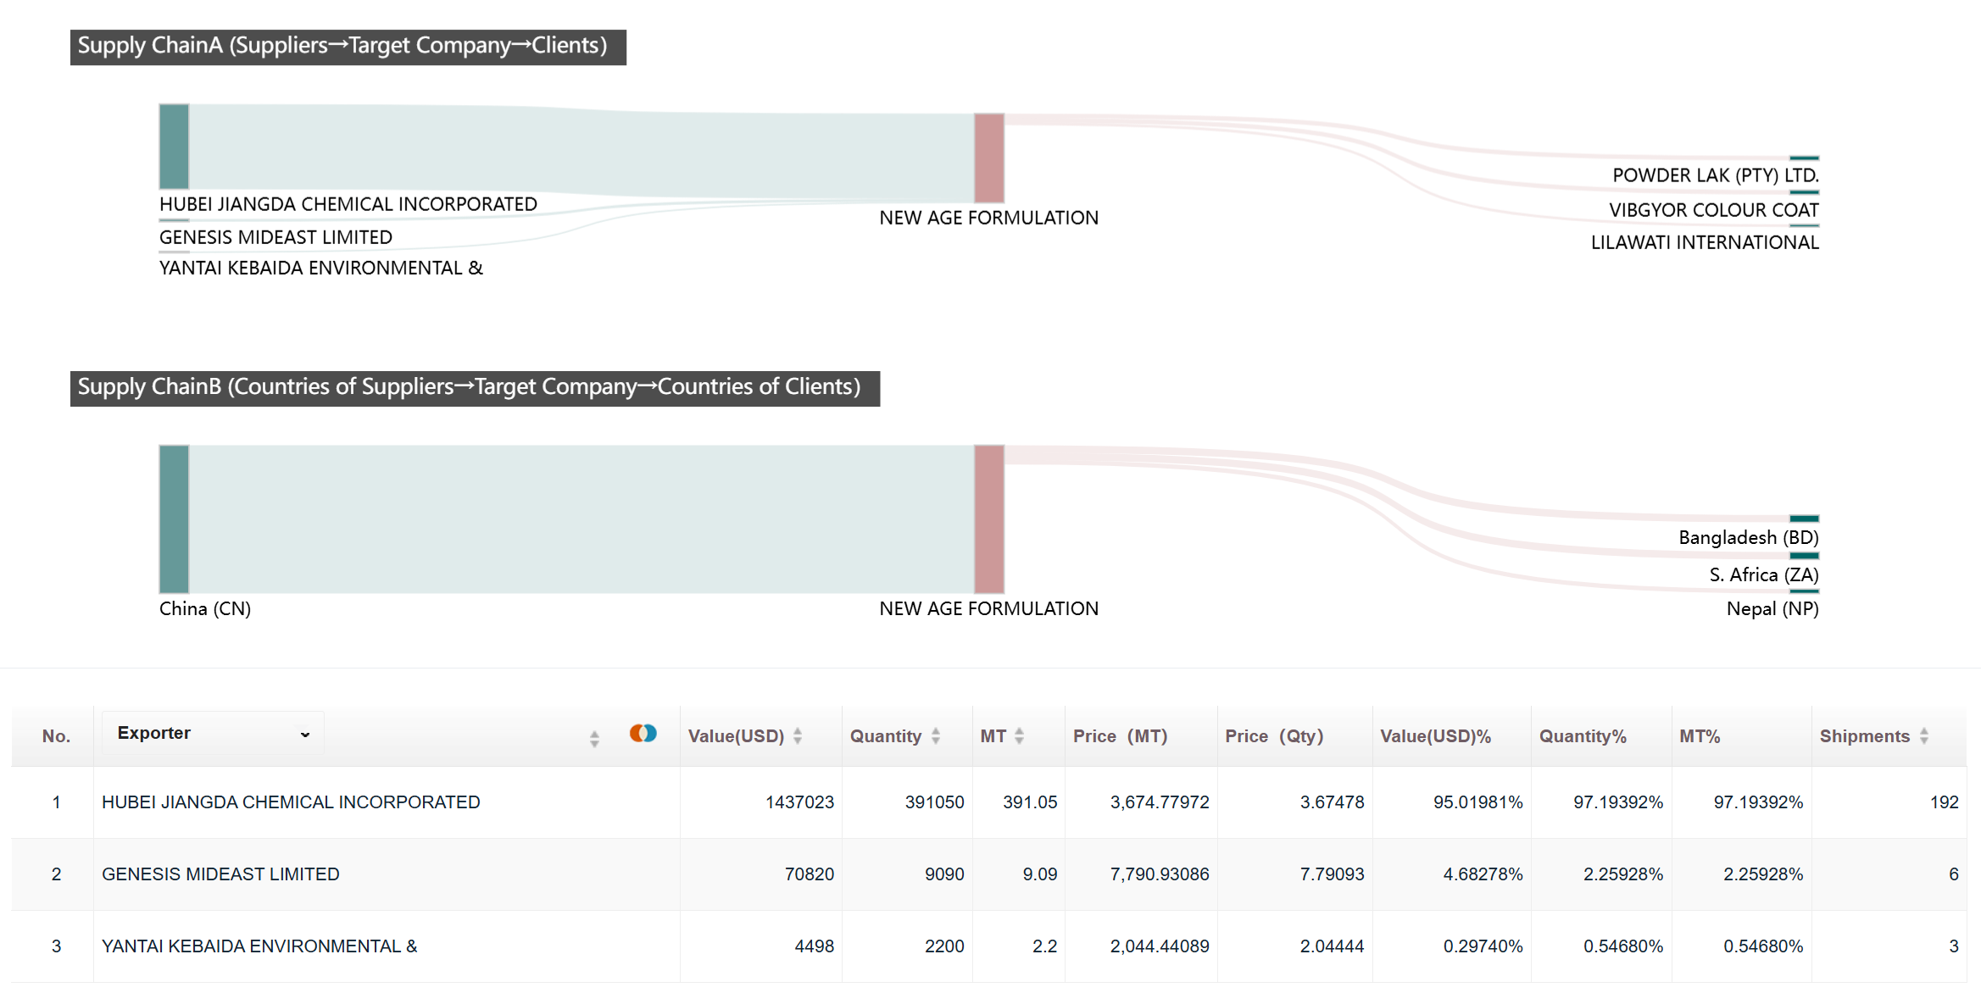Click HUBEI JIANGDA CHEMICAL INCORPORATED table row name
This screenshot has height=993, width=1981.
tap(291, 802)
